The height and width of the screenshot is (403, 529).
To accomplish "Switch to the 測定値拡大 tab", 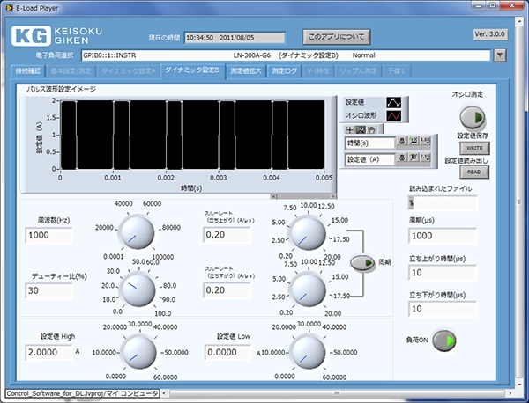I will click(x=246, y=70).
